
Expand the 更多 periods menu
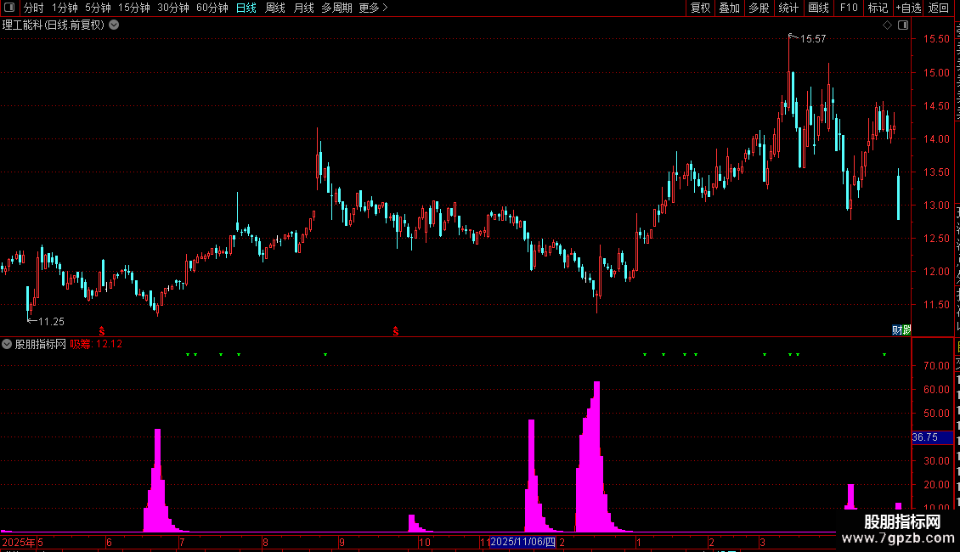tap(373, 8)
